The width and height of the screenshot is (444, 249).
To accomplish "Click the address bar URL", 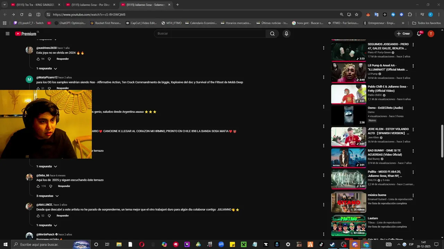I will [89, 15].
